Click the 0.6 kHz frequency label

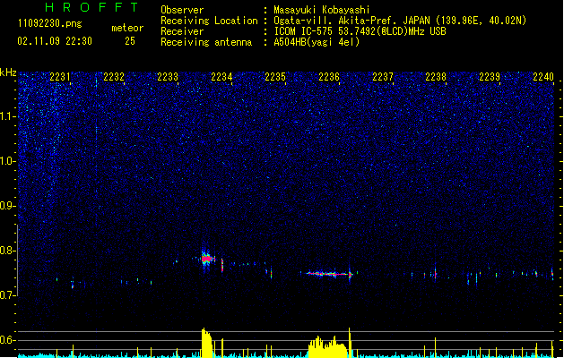point(8,340)
